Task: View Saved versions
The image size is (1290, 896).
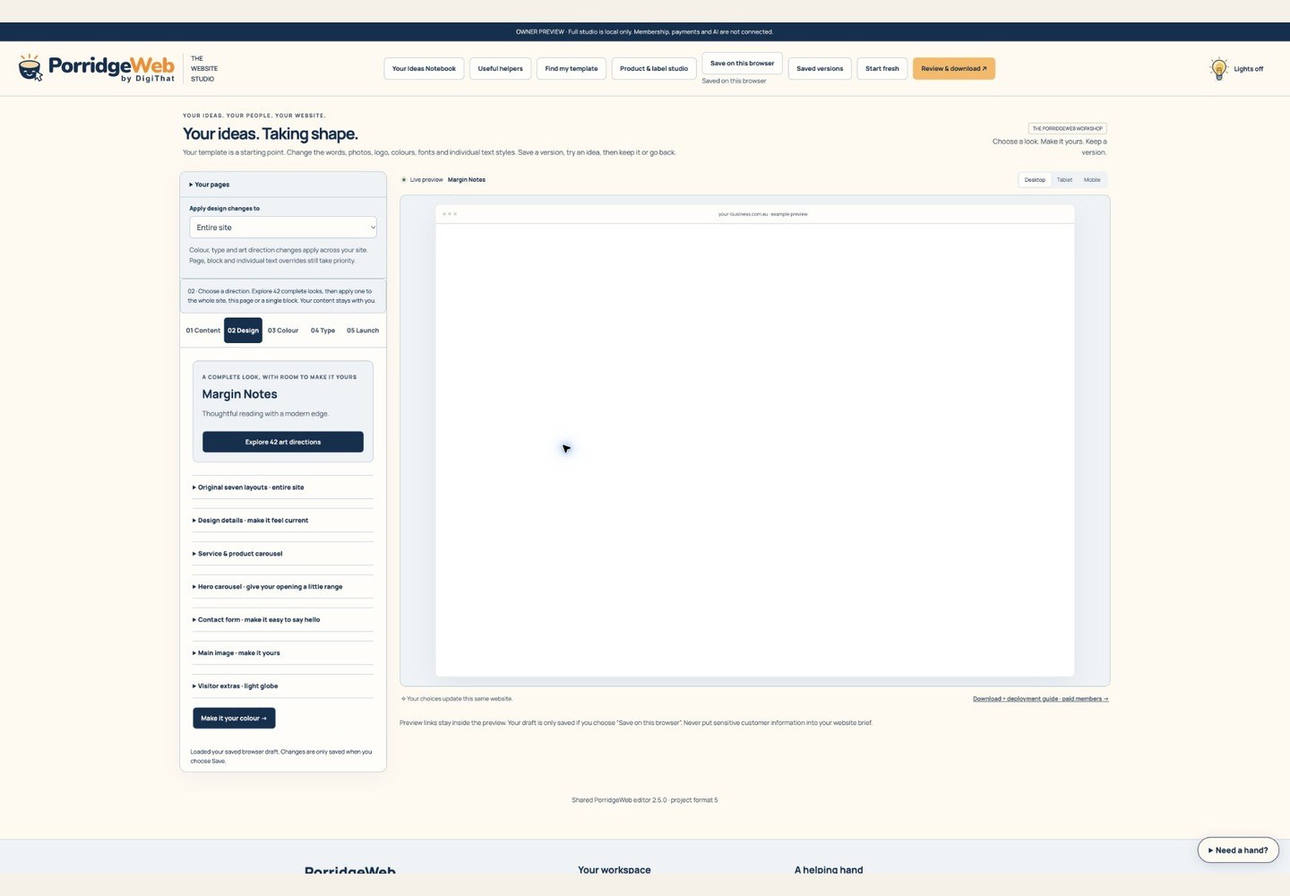Action: 820,69
